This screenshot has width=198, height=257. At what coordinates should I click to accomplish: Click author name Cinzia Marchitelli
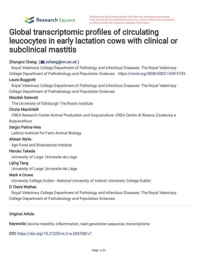24,109
